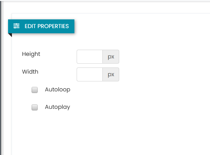Click blank space right of Height px box
Screen dimensions: 210x155
pyautogui.click(x=161, y=57)
